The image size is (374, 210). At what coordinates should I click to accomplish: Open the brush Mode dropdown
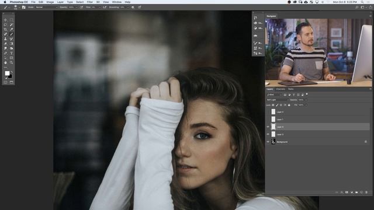click(46, 8)
